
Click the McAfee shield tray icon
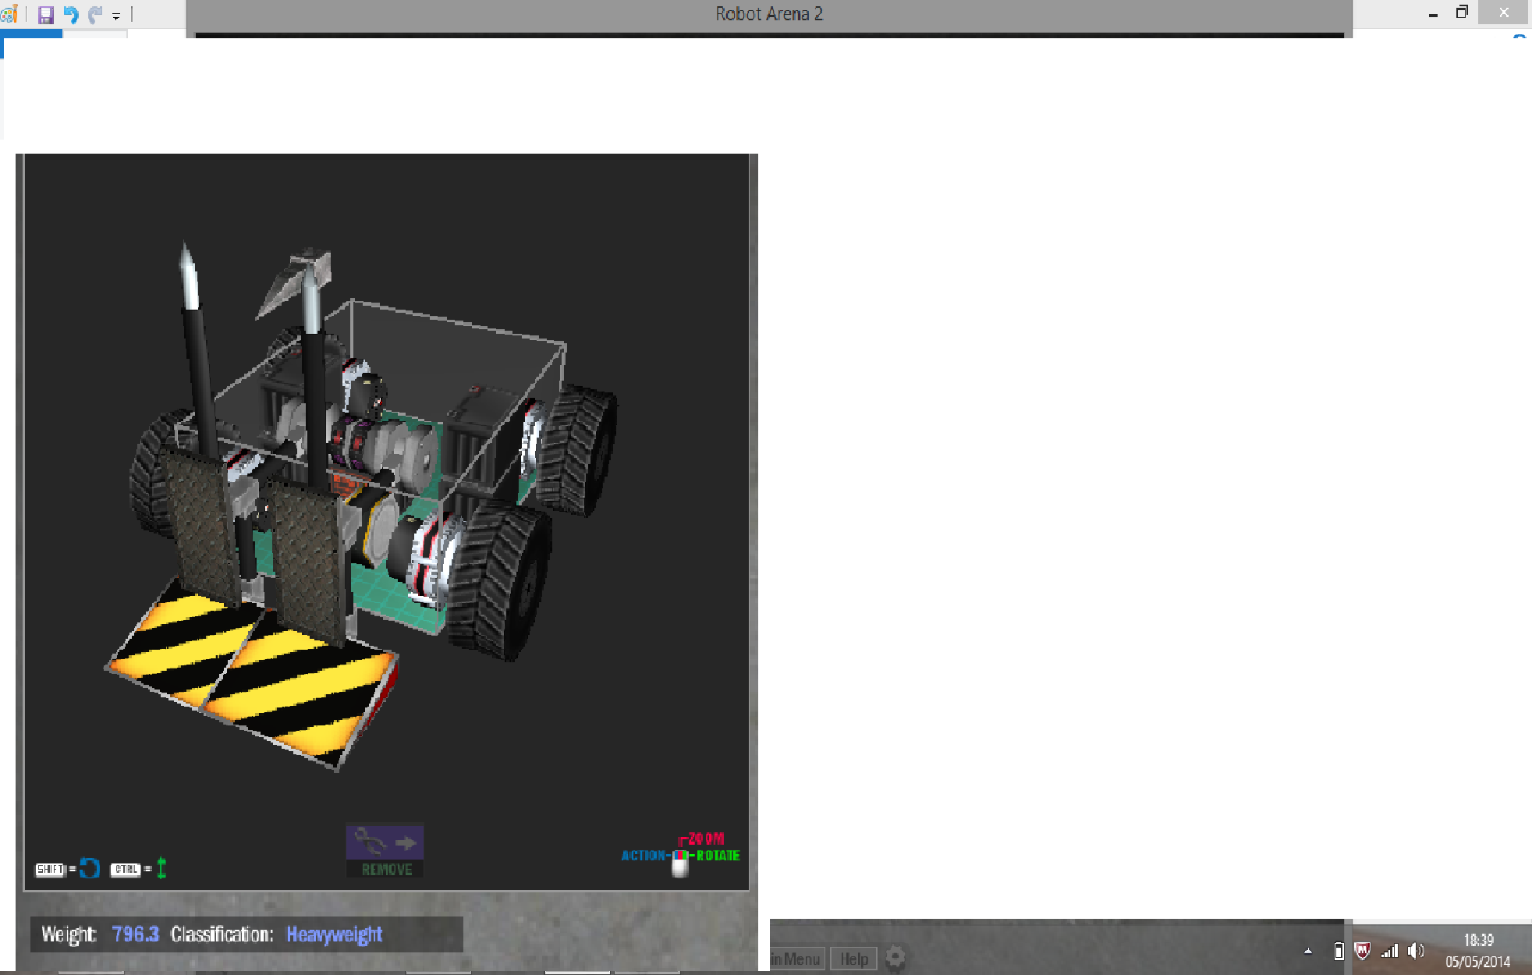pos(1363,951)
